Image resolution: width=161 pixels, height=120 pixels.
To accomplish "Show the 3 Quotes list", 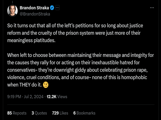I will (x=39, y=113).
